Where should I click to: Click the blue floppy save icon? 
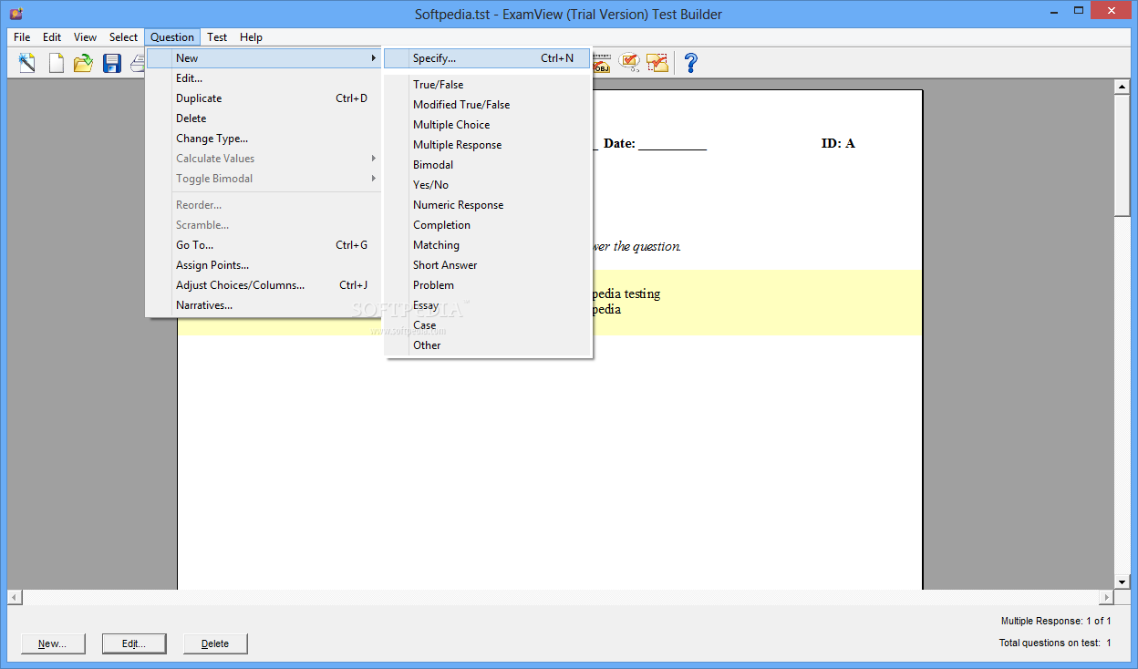pyautogui.click(x=112, y=63)
